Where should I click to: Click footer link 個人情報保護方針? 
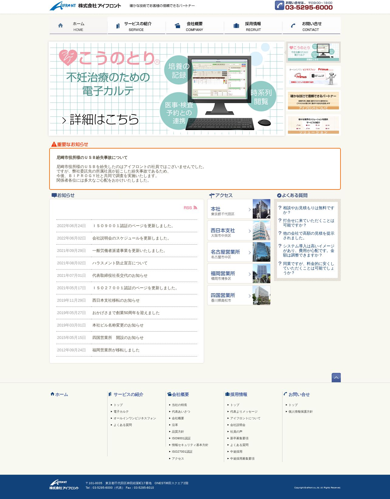[x=300, y=412]
